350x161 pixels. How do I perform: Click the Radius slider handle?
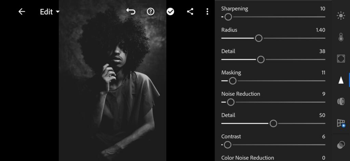point(259,38)
